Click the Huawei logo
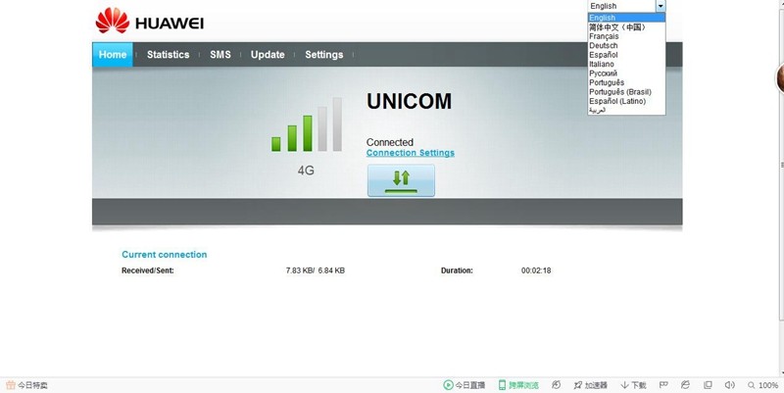The image size is (784, 393). click(150, 21)
